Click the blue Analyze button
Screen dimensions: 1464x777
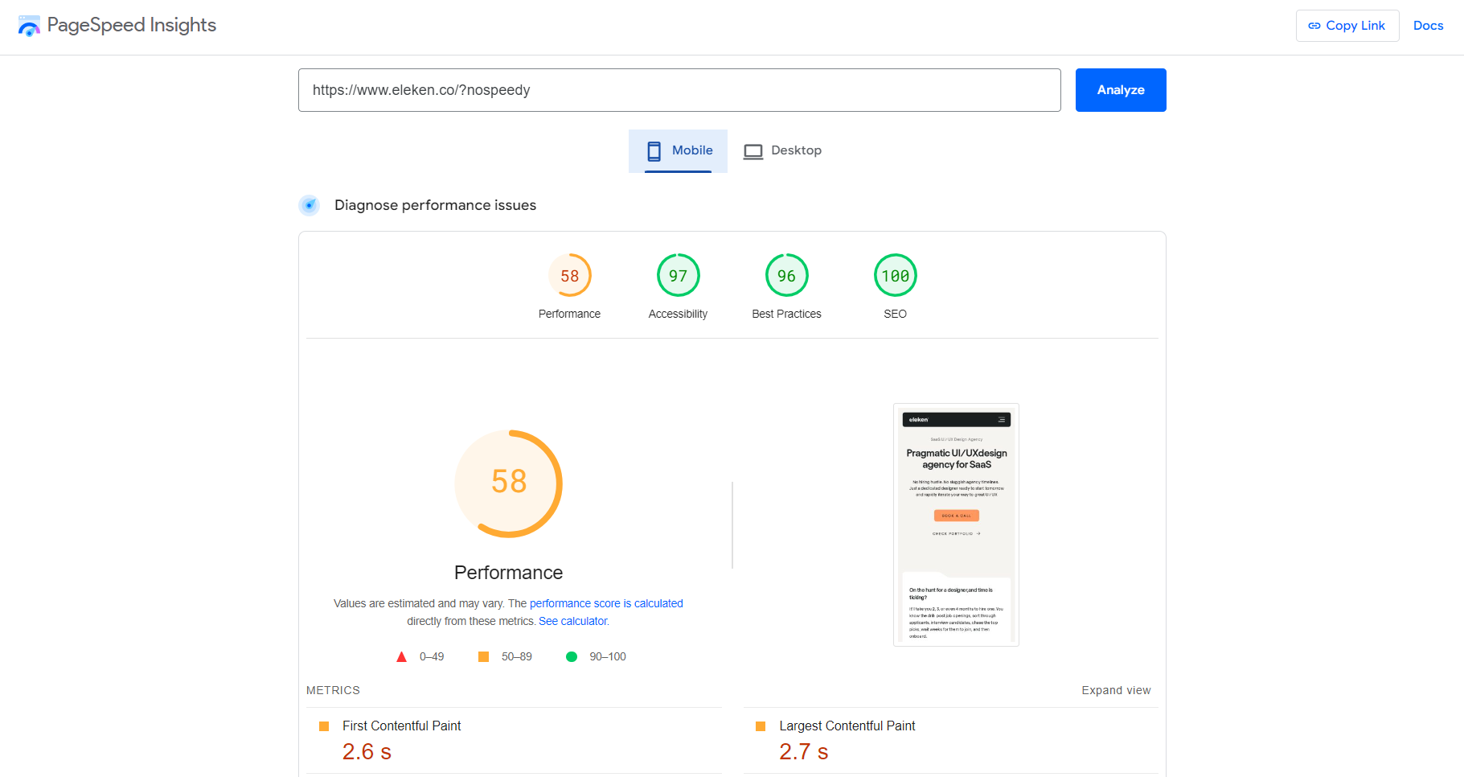(x=1121, y=90)
